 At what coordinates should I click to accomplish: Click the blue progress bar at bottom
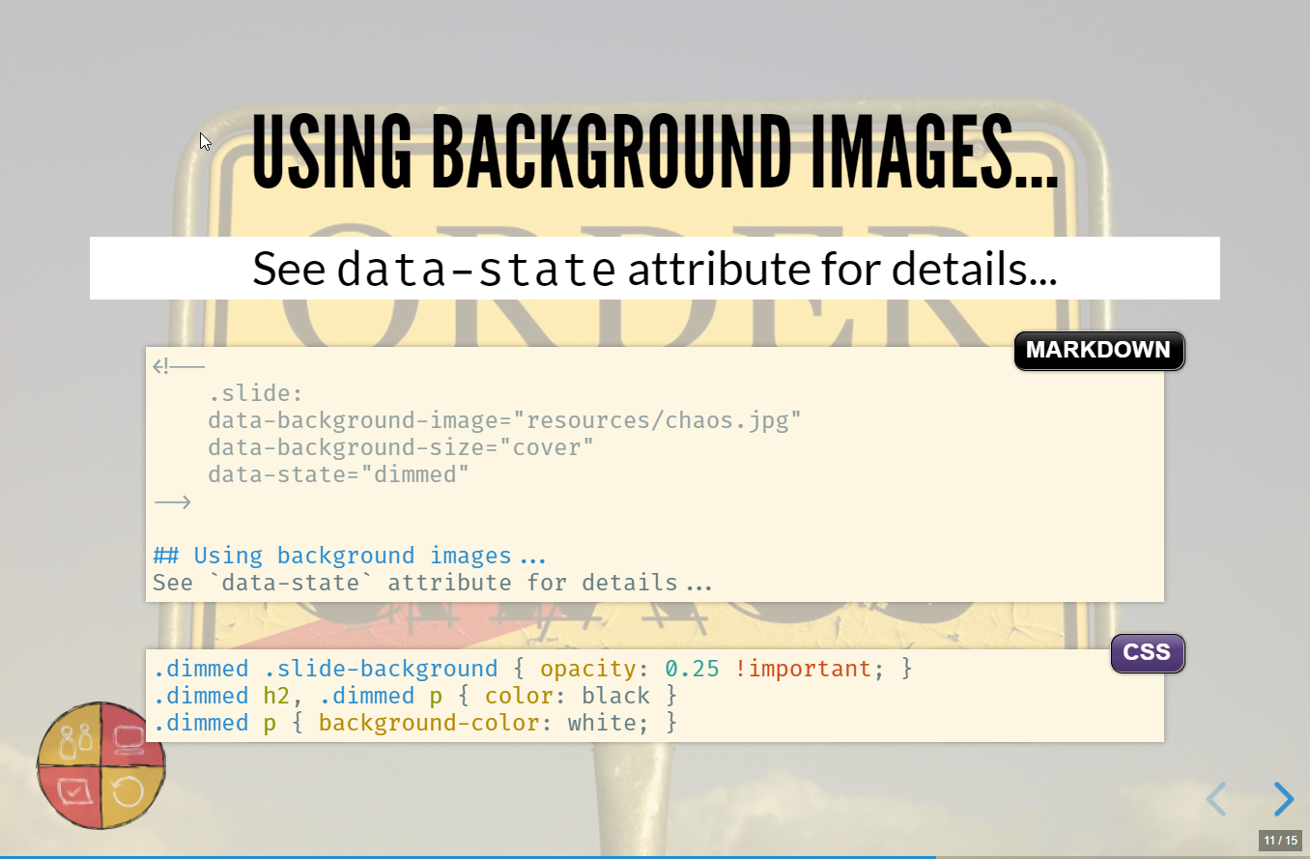coord(468,856)
